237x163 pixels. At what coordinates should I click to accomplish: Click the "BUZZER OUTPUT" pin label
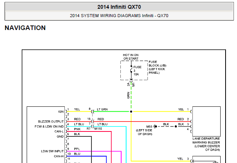(x=51, y=122)
